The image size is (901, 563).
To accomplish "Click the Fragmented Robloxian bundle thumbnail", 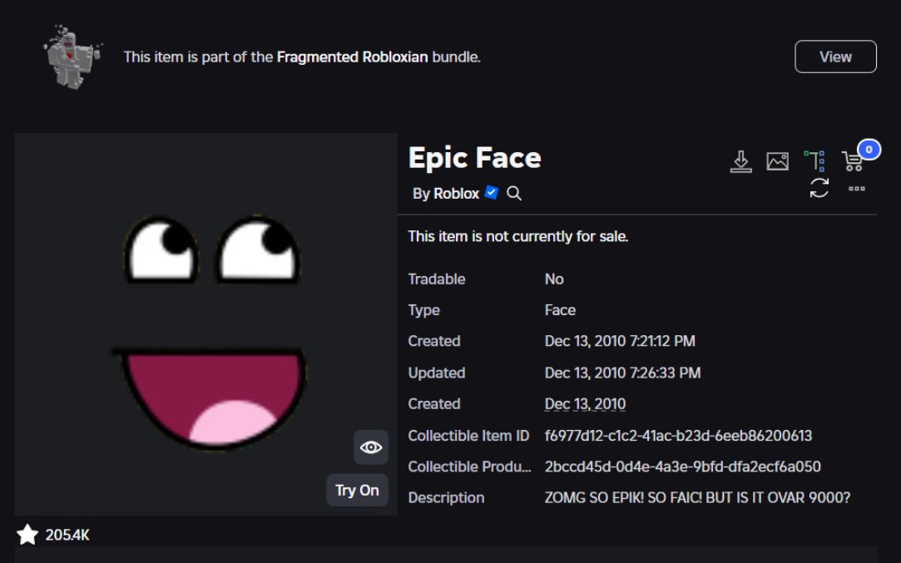I will tap(72, 57).
